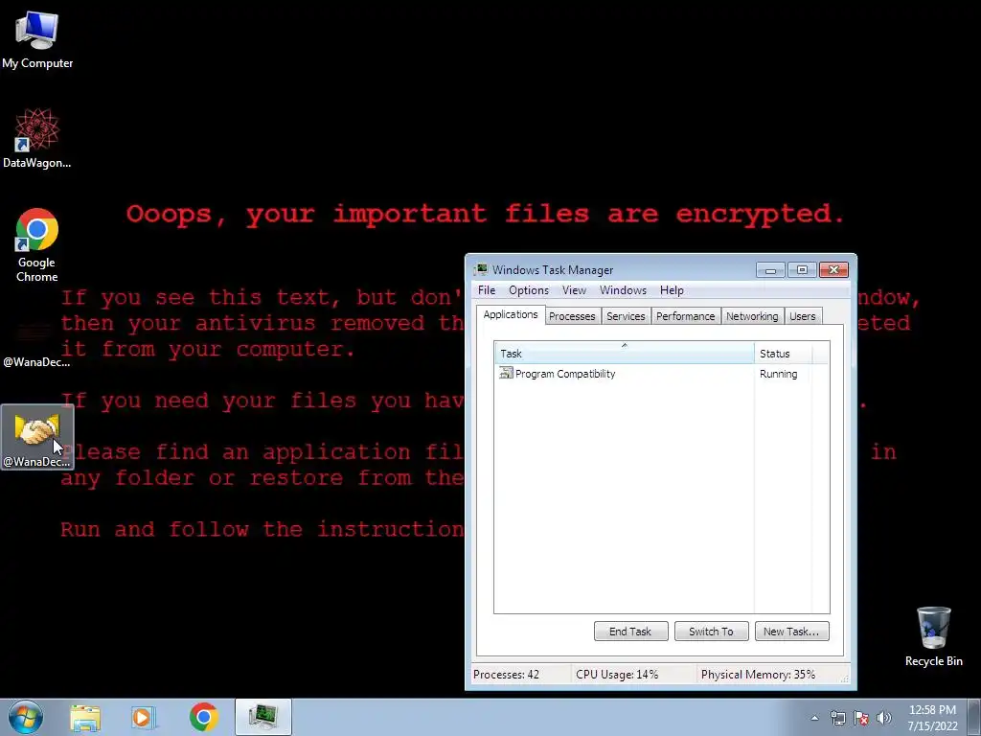Maximize the Windows Task Manager window
Viewport: 981px width, 736px height.
pyautogui.click(x=802, y=269)
